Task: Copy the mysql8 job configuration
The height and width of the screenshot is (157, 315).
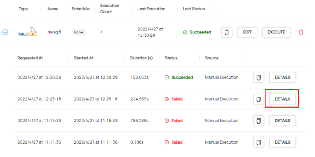Action: click(x=227, y=32)
